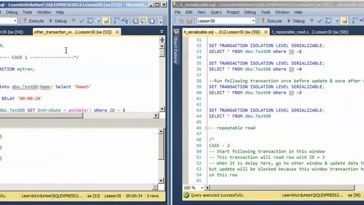Open Debug menu in the left window
364x205 pixels.
11,12
